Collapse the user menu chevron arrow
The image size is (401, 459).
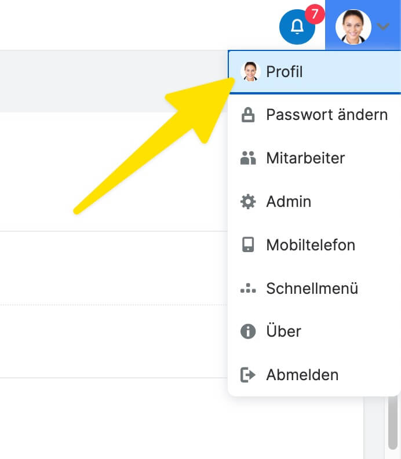tap(383, 27)
